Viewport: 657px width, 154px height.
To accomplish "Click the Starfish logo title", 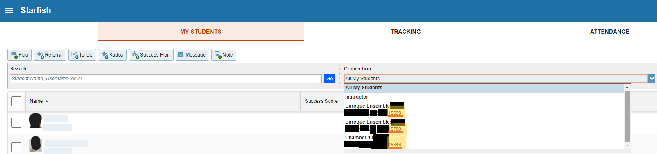I will [36, 10].
